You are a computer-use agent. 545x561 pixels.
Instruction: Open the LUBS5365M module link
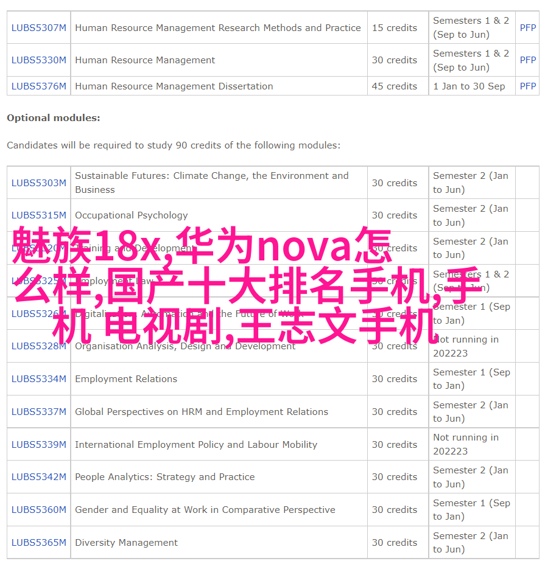(39, 542)
